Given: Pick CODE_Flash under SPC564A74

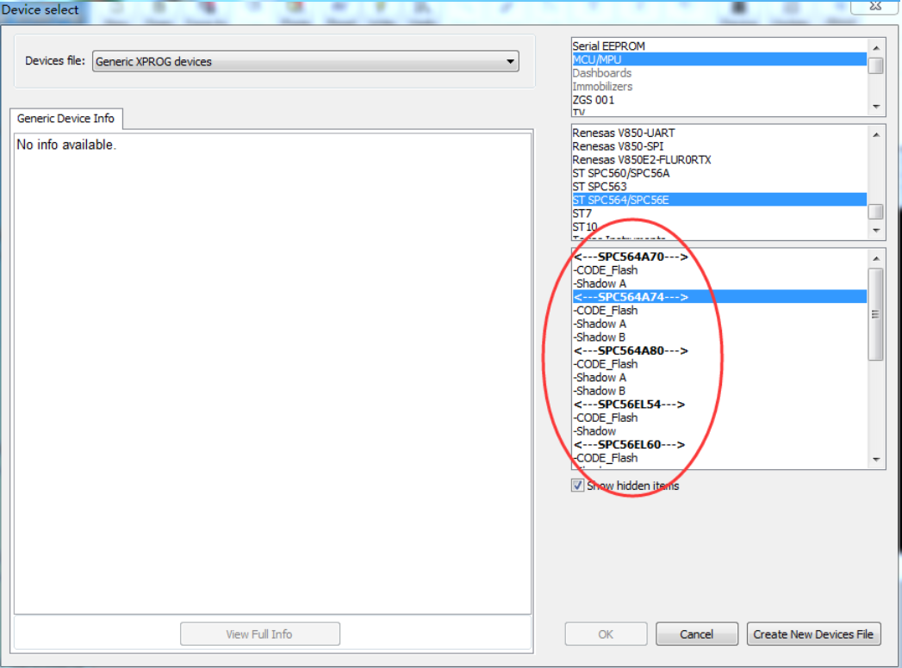Looking at the screenshot, I should coord(719,311).
